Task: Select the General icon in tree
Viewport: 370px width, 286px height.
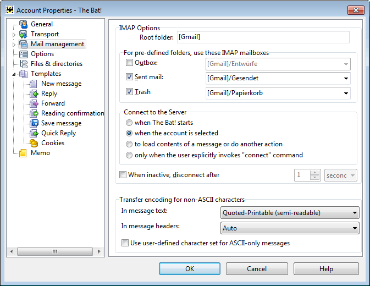Action: tap(23, 24)
